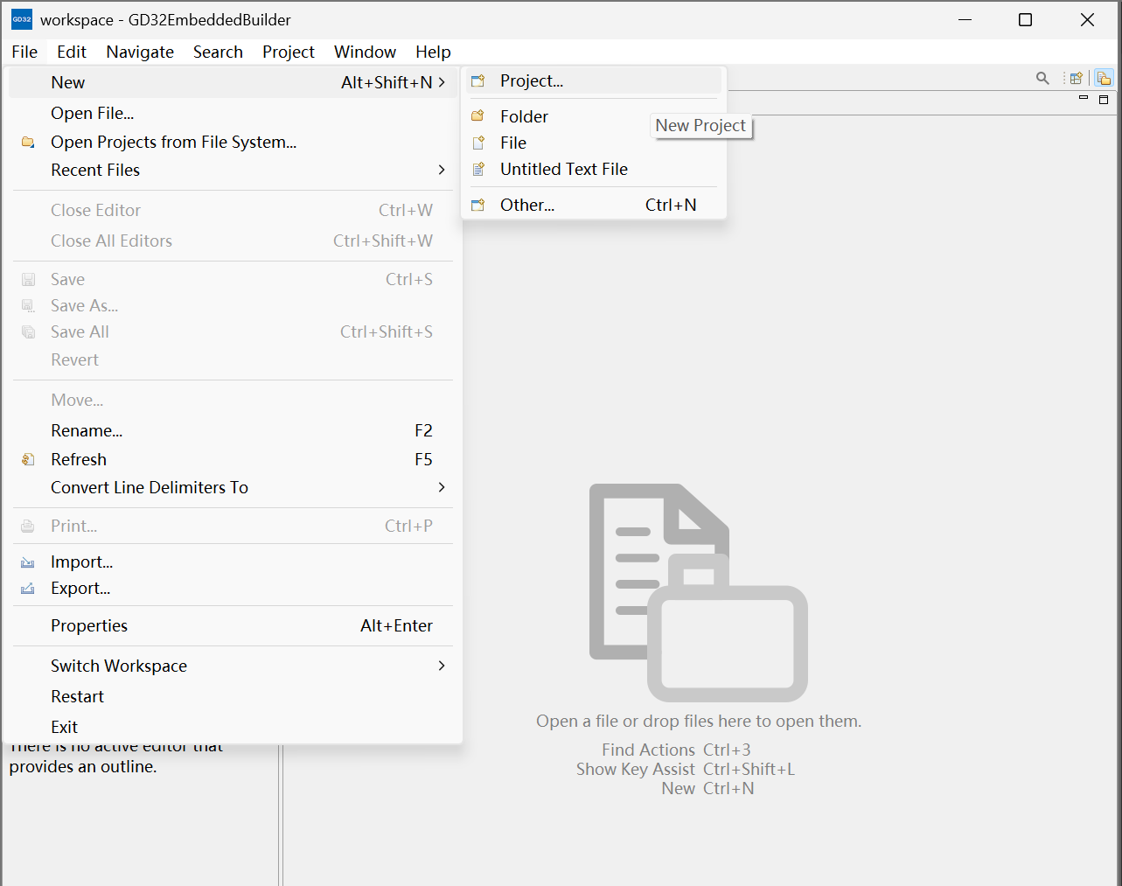Maximize the editor area panel
Image resolution: width=1122 pixels, height=886 pixels.
pos(1104,99)
